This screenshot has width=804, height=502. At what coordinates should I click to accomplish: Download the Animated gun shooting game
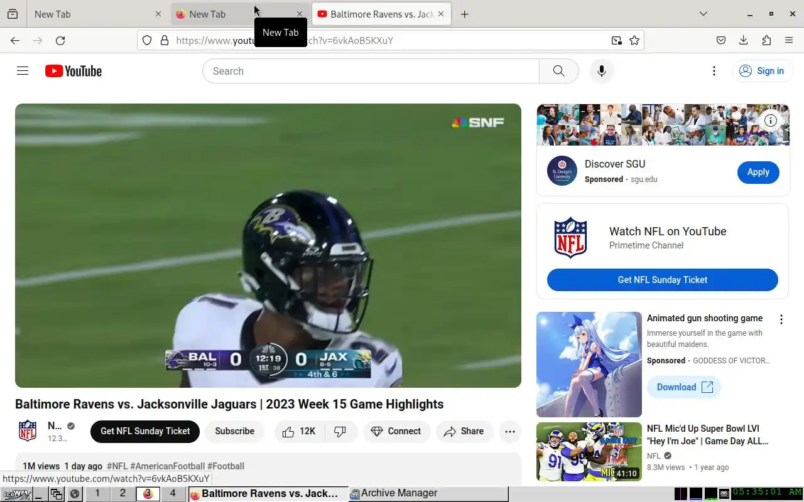[x=684, y=387]
